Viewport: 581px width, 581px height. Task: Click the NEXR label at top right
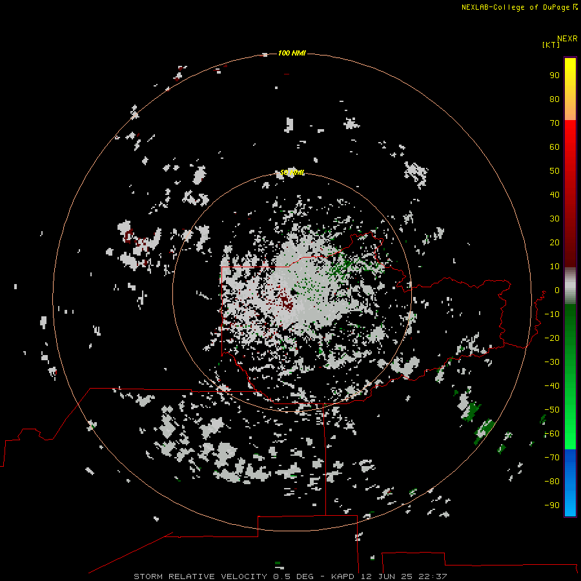[x=567, y=39]
